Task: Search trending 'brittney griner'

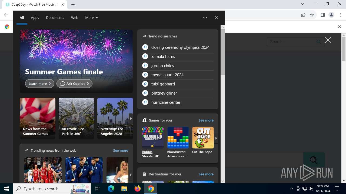Action: point(178,93)
